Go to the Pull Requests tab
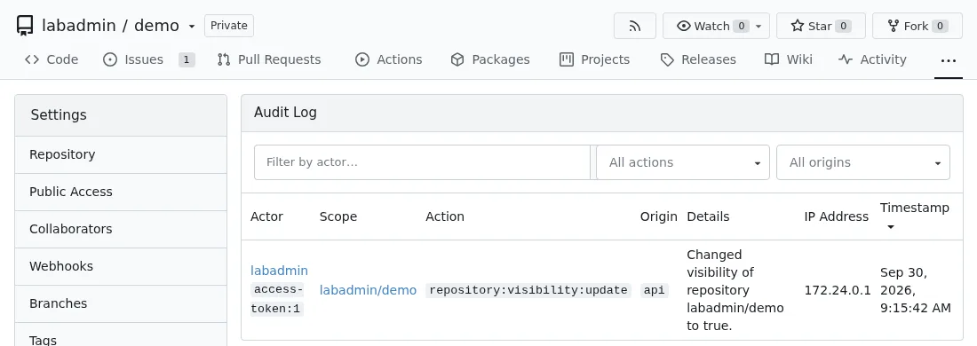The image size is (977, 346). click(x=269, y=59)
